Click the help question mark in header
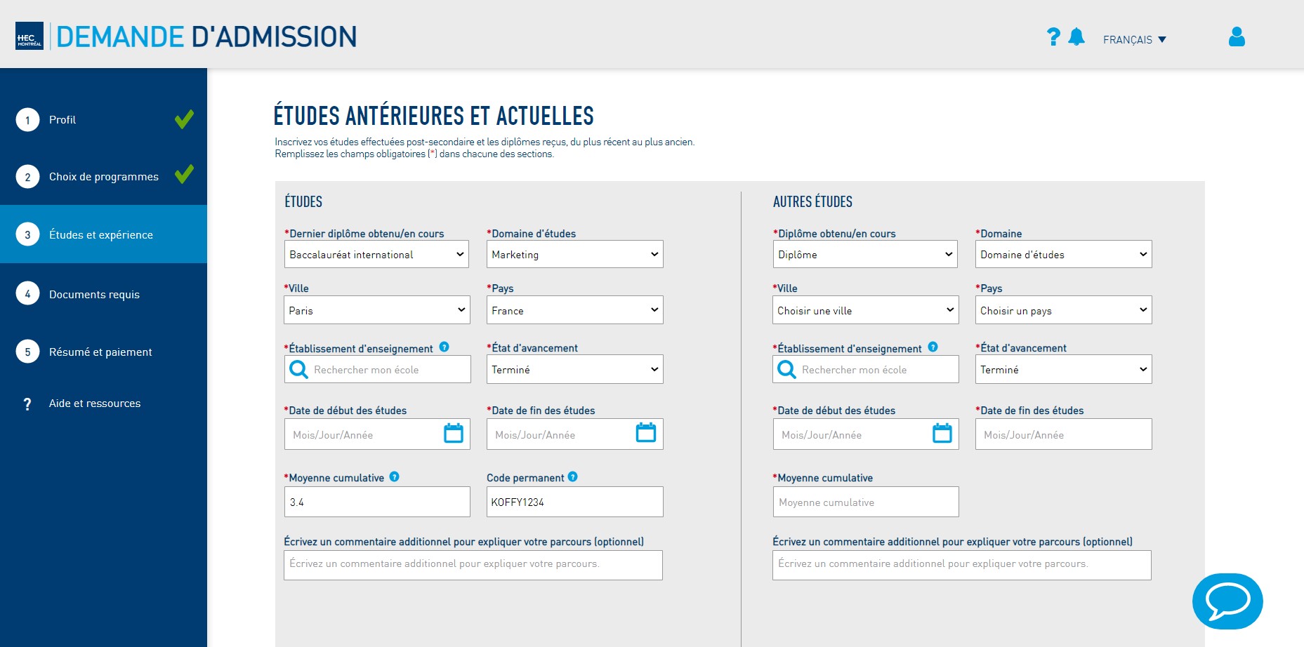The image size is (1304, 647). coord(1053,37)
